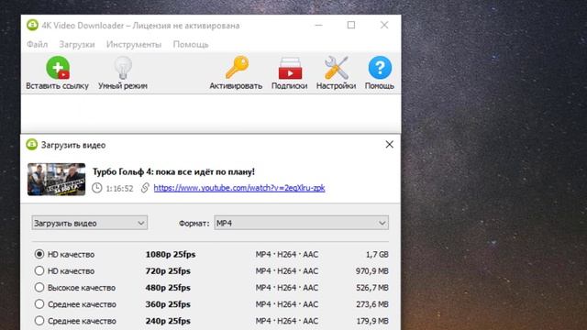Select Среднее качество 240p radio button
Screen dimensions: 587x330
39,321
